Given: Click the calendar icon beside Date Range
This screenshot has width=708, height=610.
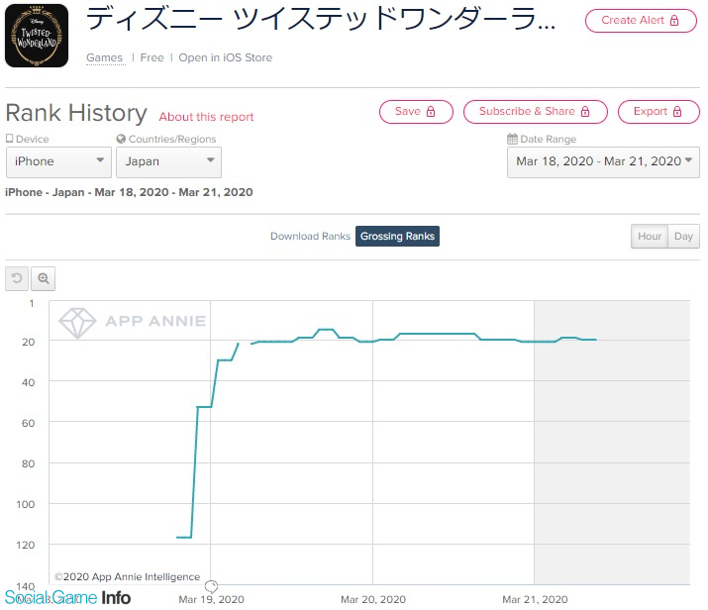Looking at the screenshot, I should point(512,139).
